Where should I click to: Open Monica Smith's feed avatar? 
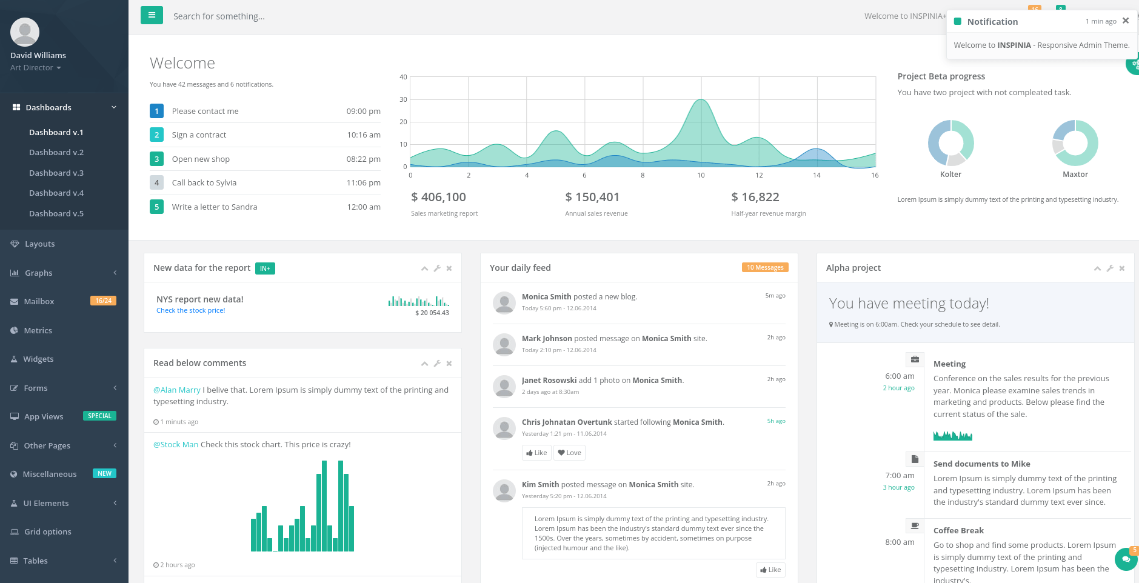click(504, 302)
